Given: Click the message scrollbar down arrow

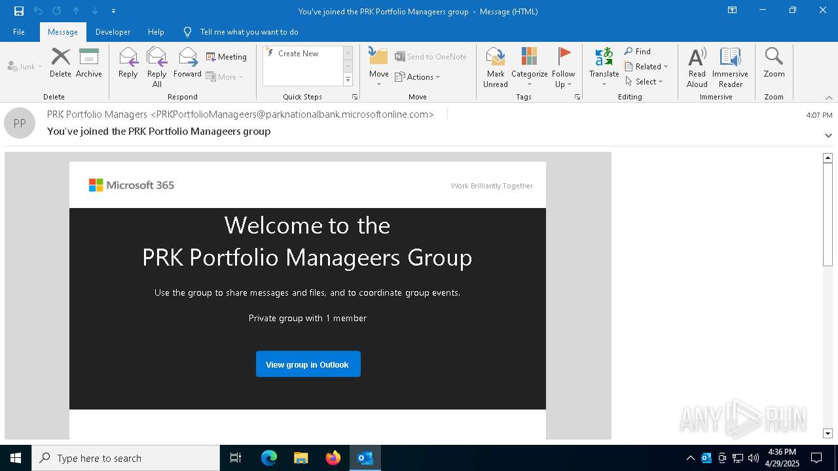Looking at the screenshot, I should pyautogui.click(x=828, y=434).
